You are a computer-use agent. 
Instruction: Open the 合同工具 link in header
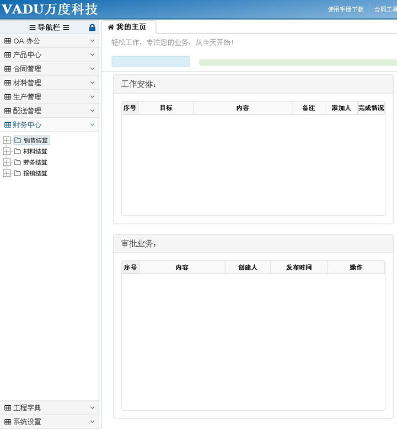coord(385,9)
